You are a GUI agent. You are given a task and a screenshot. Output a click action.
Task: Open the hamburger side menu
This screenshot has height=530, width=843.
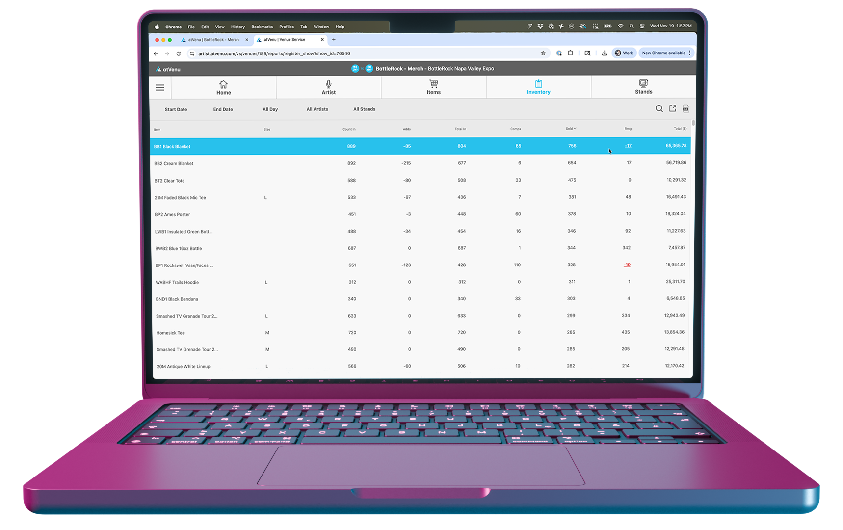pyautogui.click(x=160, y=88)
